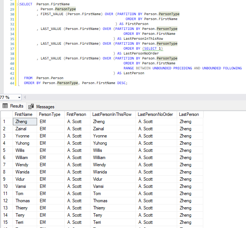Click the EM cell in row 3
The image size is (246, 228).
tap(51, 136)
